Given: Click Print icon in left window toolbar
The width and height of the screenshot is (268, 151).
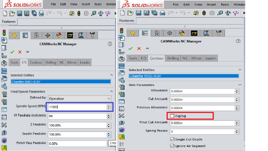Looking at the screenshot, I should click(41, 13).
